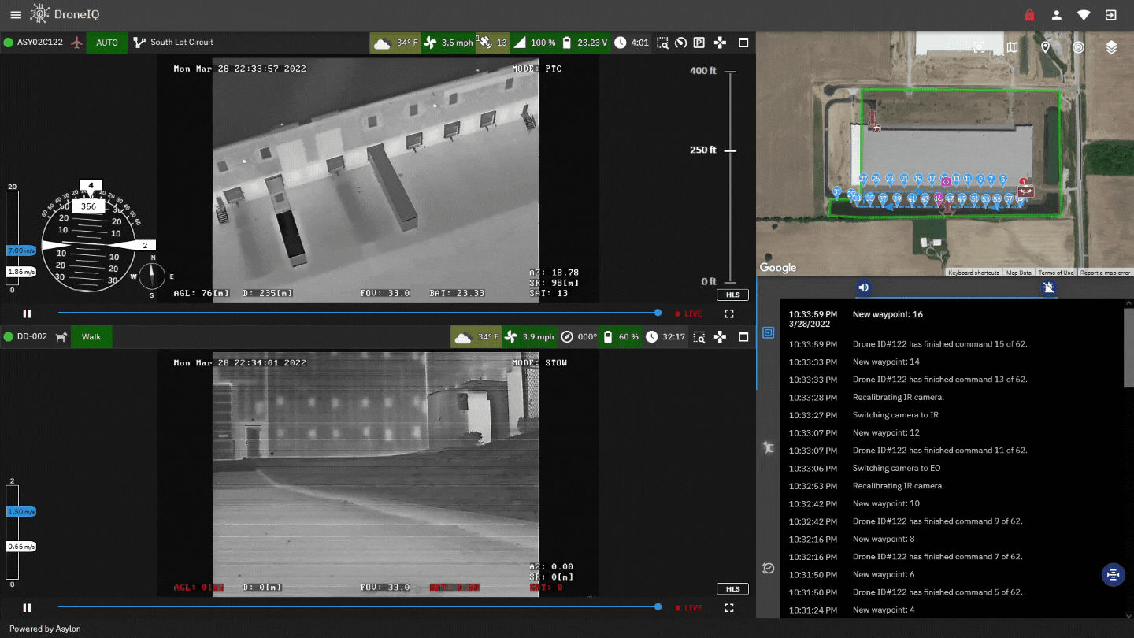Click the 3.5 mph wind speed indicator
Viewport: 1134px width, 638px height.
(448, 43)
